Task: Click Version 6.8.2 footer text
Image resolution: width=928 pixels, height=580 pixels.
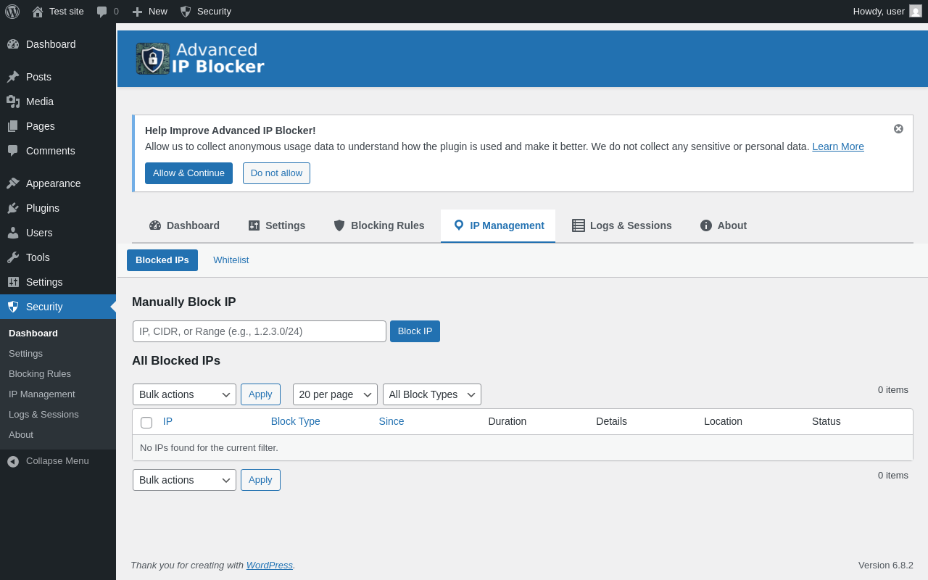Action: point(886,565)
